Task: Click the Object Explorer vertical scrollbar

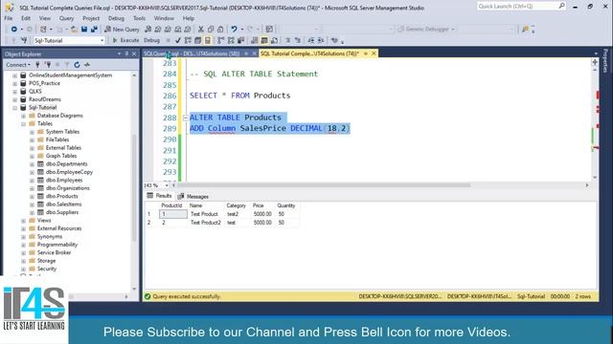Action: pyautogui.click(x=134, y=187)
